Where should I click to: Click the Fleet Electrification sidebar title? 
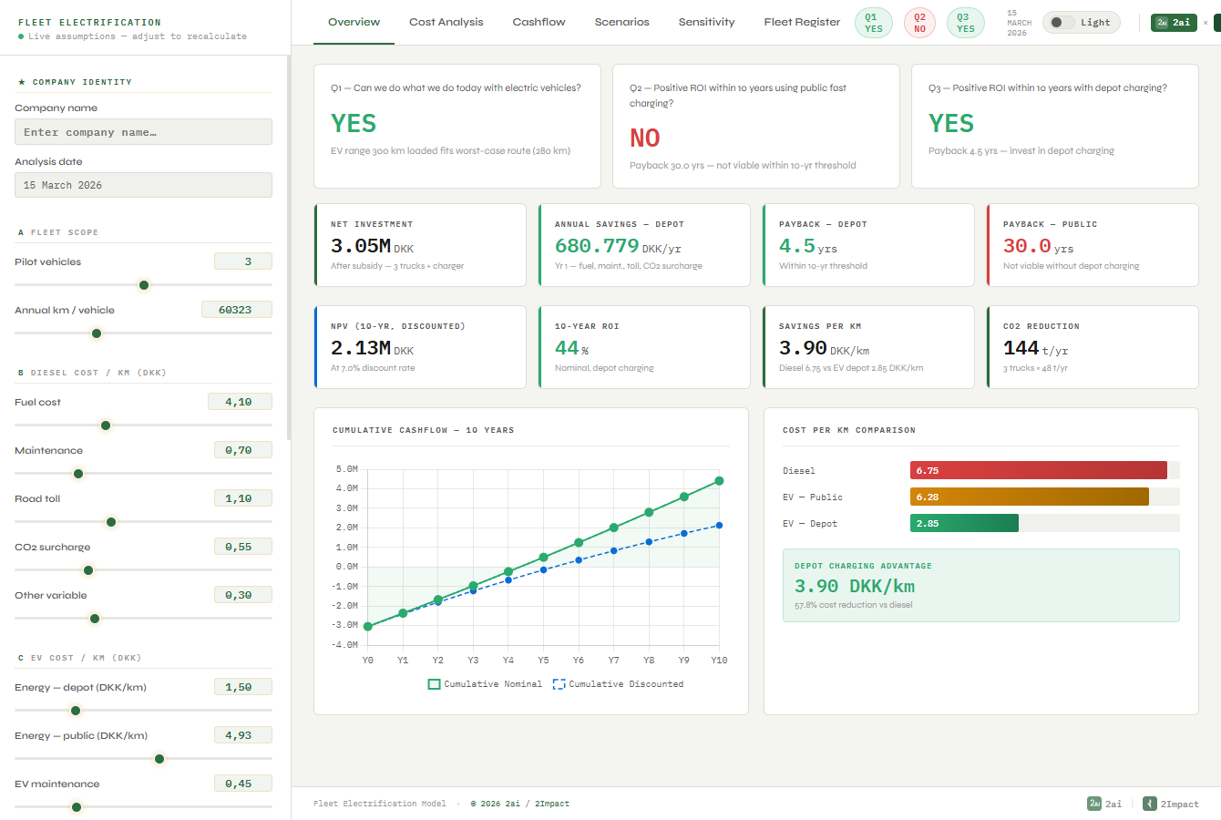89,22
